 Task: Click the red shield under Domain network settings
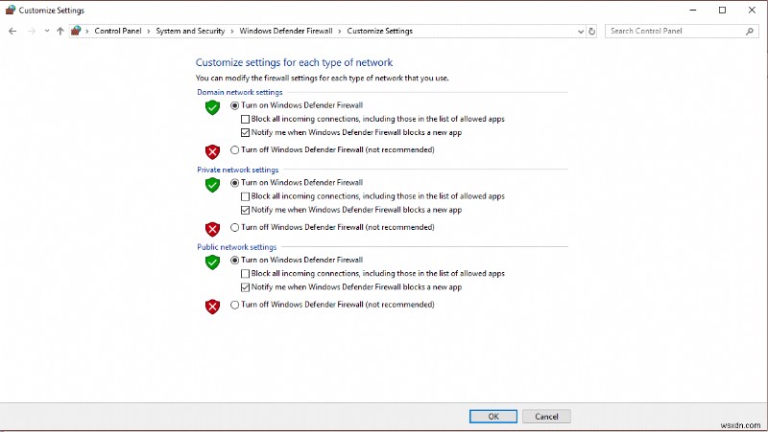(212, 151)
